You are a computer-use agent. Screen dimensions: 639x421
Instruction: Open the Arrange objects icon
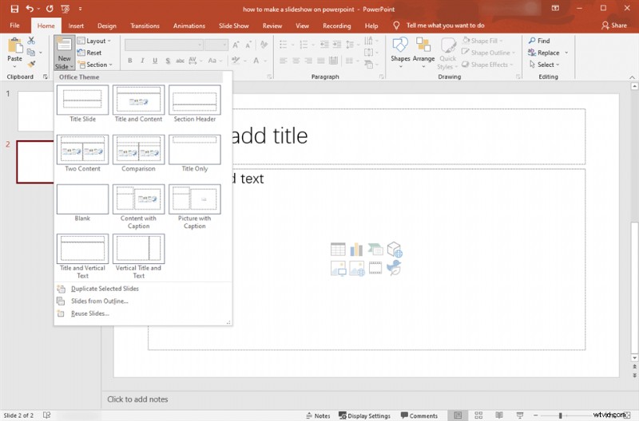coord(423,45)
